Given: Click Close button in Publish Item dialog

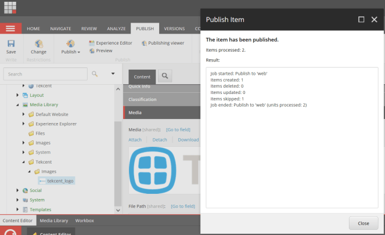Looking at the screenshot, I should pos(363,223).
